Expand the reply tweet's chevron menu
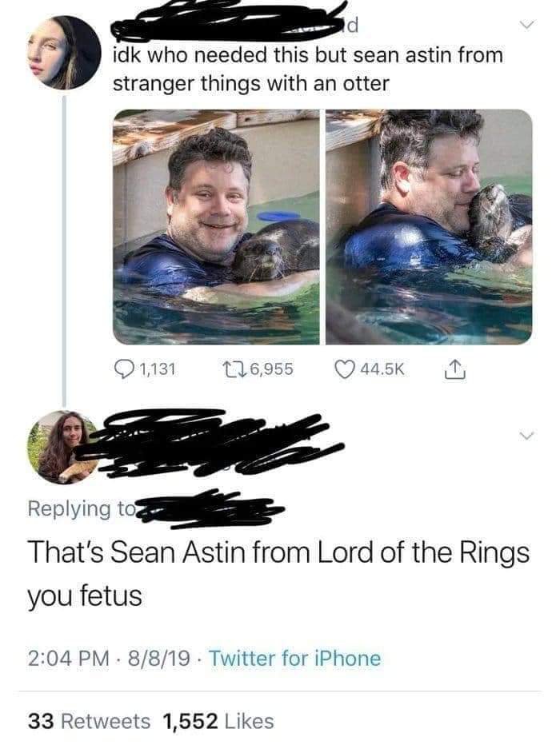Screen dimensions: 560x749 (x=526, y=436)
